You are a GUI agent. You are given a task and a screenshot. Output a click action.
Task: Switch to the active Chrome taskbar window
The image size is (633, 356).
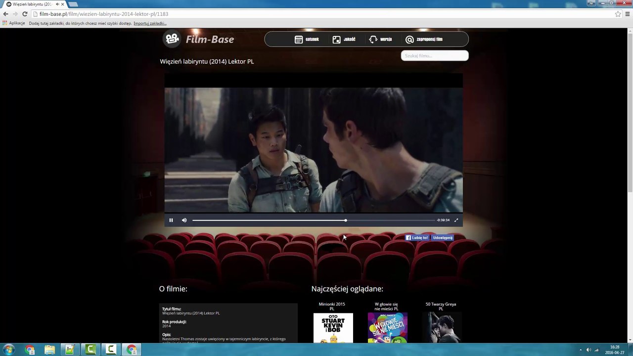coord(132,350)
